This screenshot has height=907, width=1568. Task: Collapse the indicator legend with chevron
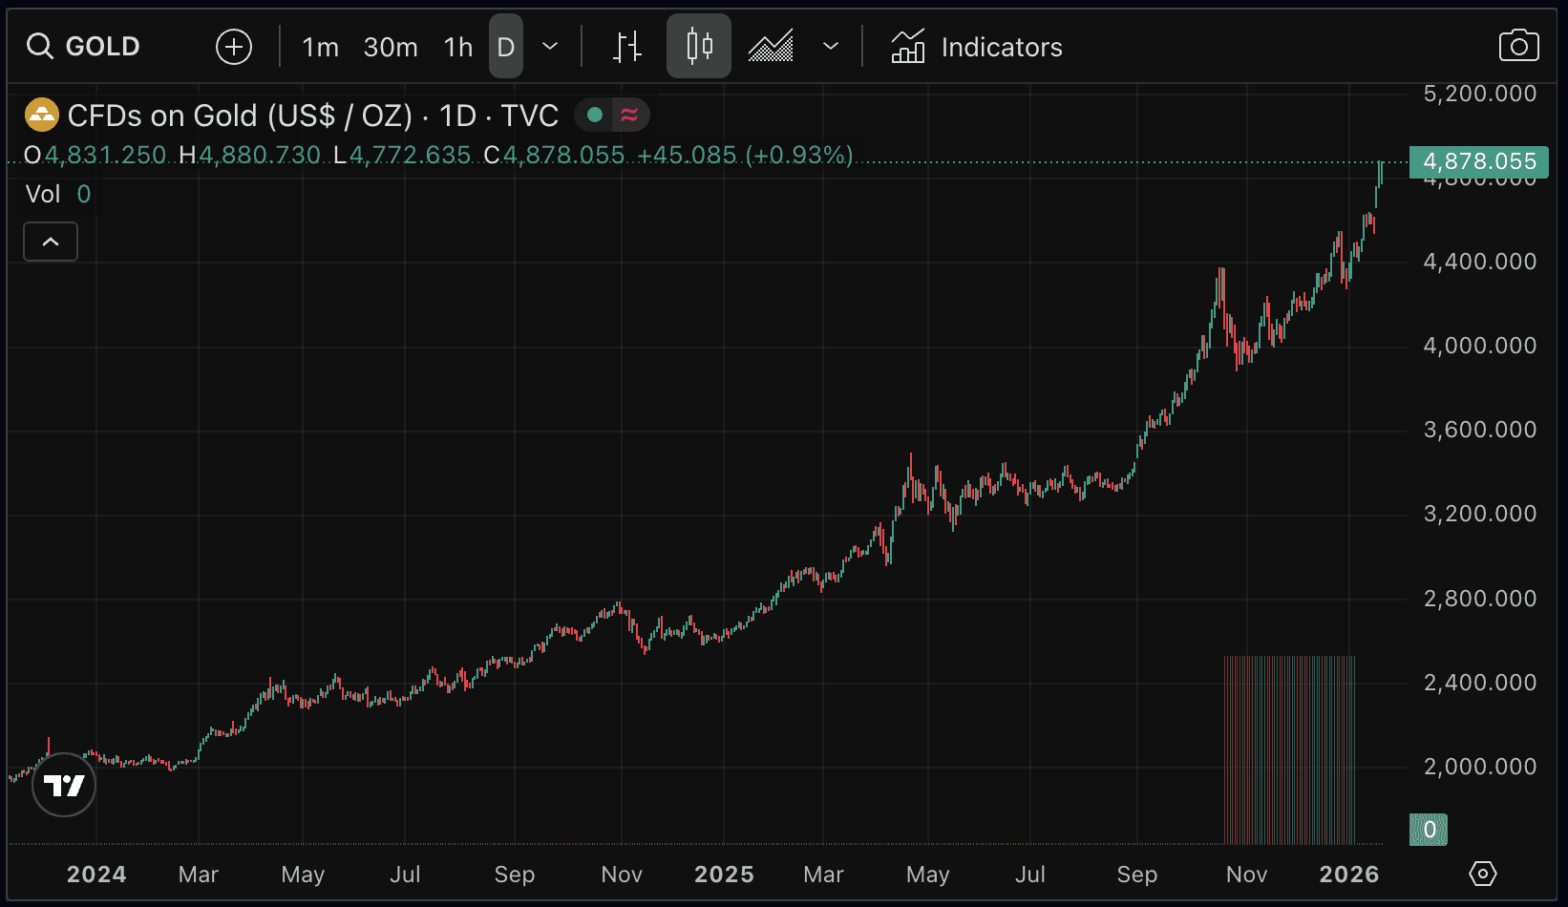click(51, 242)
